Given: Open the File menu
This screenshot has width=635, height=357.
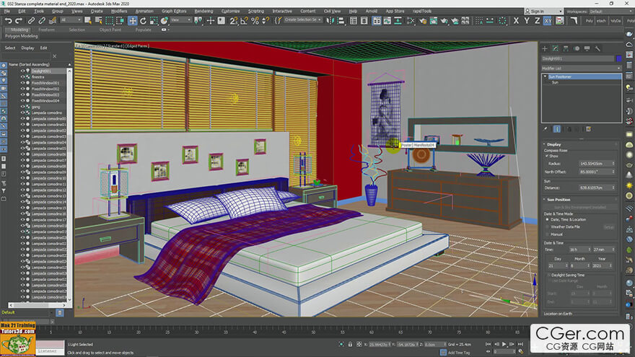Looking at the screenshot, I should click(7, 12).
